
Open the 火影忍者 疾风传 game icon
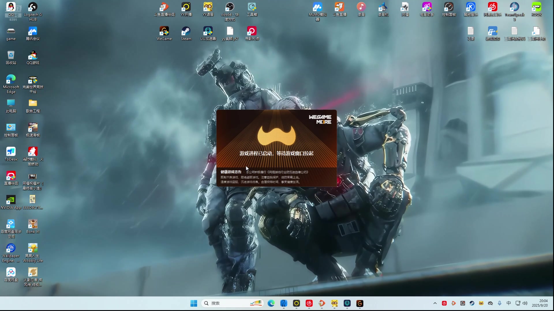coord(33,277)
